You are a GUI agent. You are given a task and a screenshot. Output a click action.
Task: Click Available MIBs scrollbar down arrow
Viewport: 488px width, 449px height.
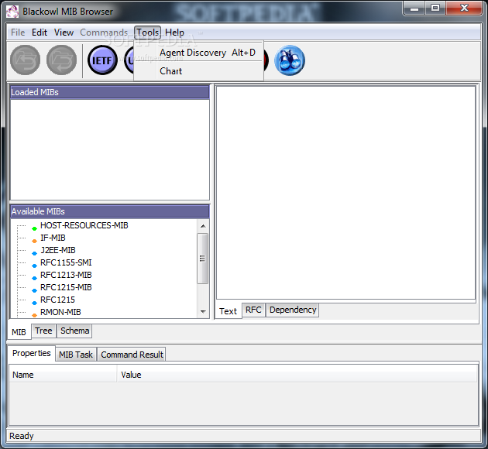[x=203, y=311]
